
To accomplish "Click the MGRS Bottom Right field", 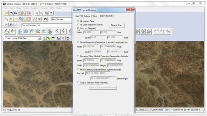I will pyautogui.click(x=103, y=78).
